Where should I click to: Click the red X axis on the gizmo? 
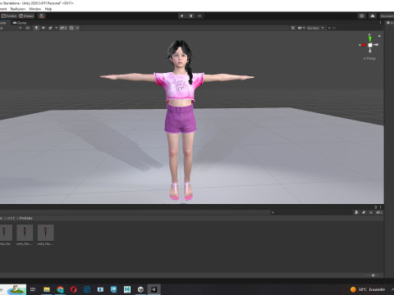(364, 45)
